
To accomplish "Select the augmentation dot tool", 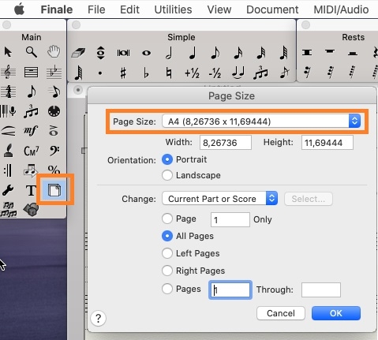I will 100,73.
